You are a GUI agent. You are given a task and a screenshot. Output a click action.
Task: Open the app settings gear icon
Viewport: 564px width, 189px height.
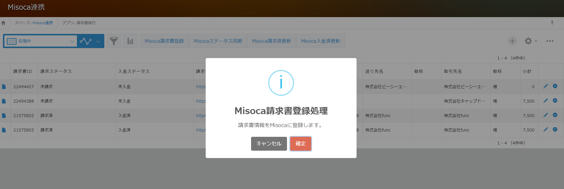pos(528,41)
